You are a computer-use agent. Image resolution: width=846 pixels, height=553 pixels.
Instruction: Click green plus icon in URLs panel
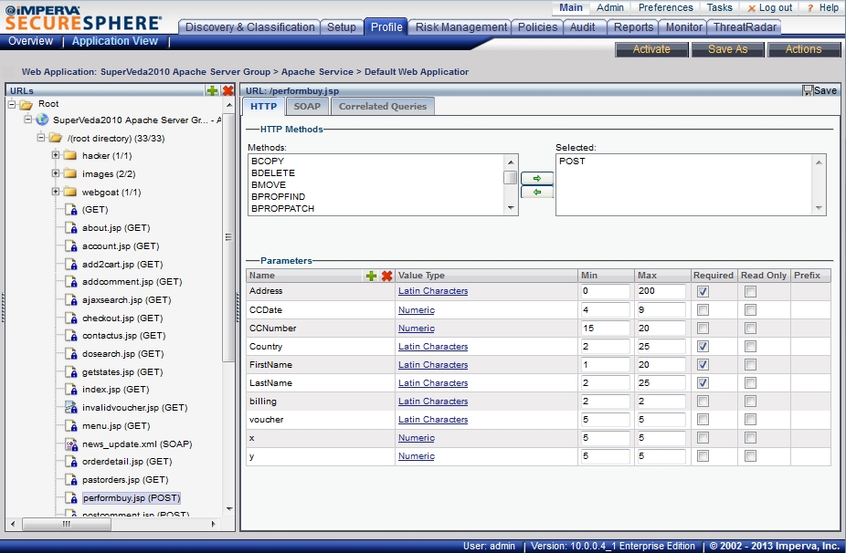point(212,90)
